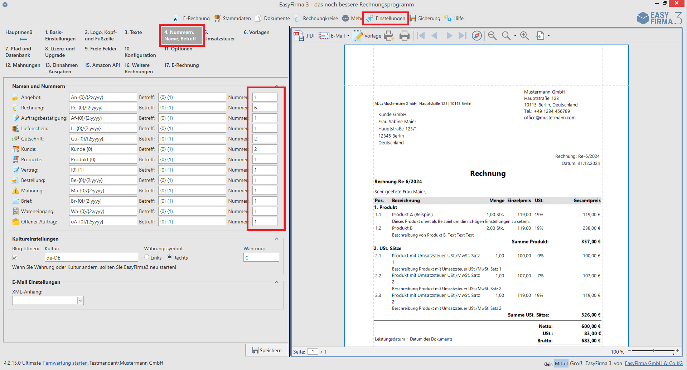Click the print icon
The height and width of the screenshot is (370, 687).
(x=405, y=36)
